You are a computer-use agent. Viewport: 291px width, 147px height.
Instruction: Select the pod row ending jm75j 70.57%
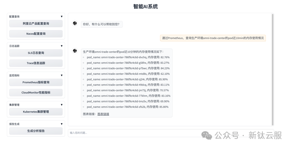click(128, 90)
